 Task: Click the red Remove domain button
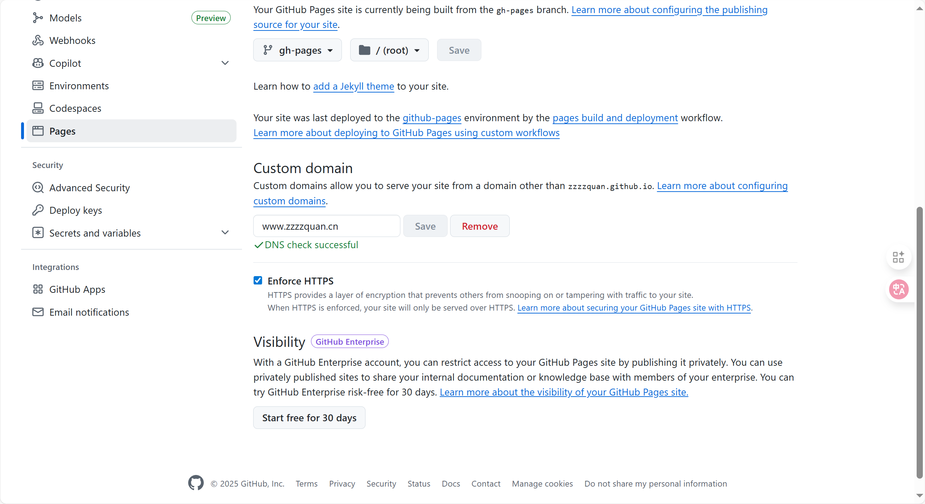coord(480,226)
